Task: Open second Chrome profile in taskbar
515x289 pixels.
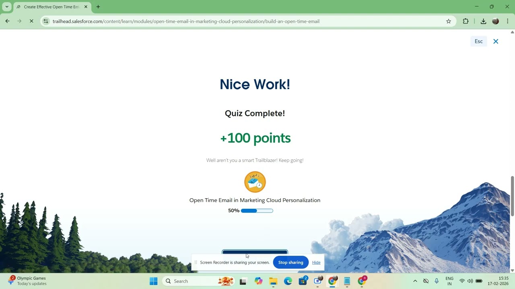Action: (x=362, y=281)
